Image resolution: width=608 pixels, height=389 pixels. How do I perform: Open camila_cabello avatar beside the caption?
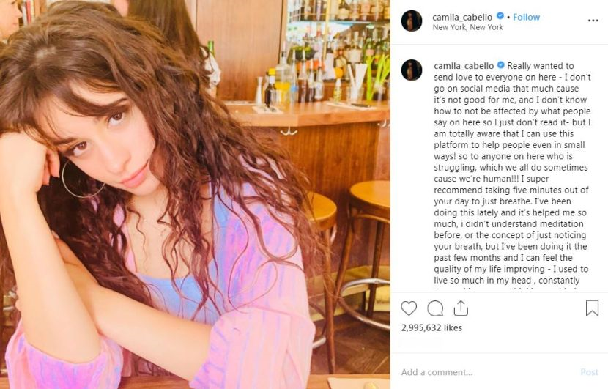[412, 70]
